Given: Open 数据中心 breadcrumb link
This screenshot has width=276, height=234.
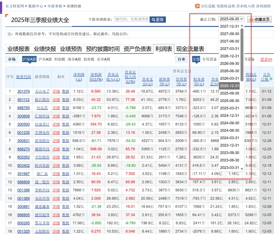Looking at the screenshot, I should click(36, 6).
